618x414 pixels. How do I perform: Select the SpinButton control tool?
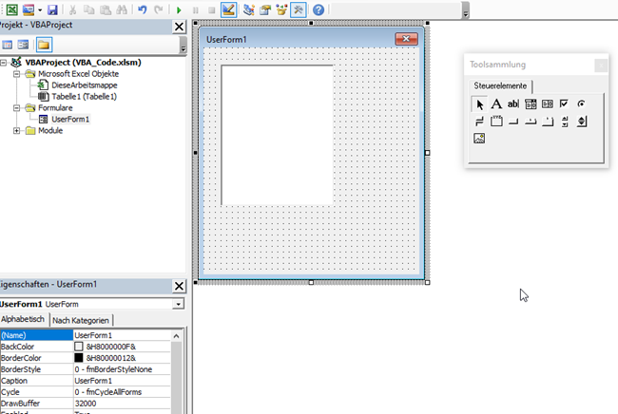(581, 122)
